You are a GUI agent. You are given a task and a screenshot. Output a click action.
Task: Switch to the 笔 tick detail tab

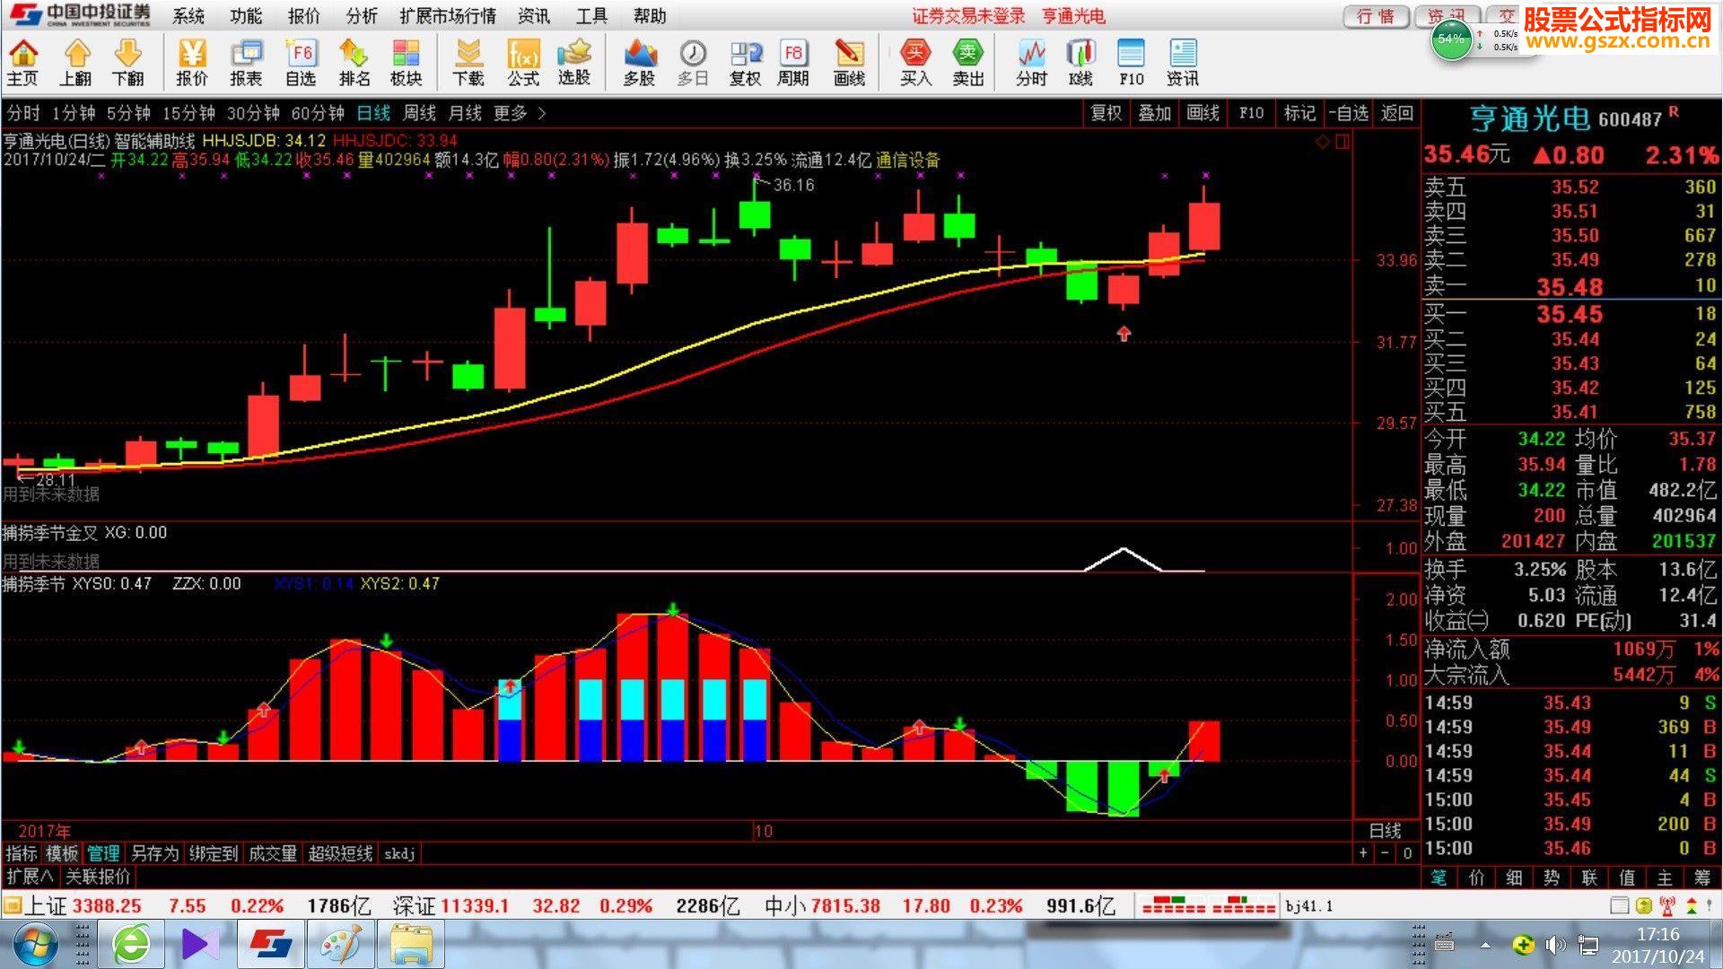1439,877
